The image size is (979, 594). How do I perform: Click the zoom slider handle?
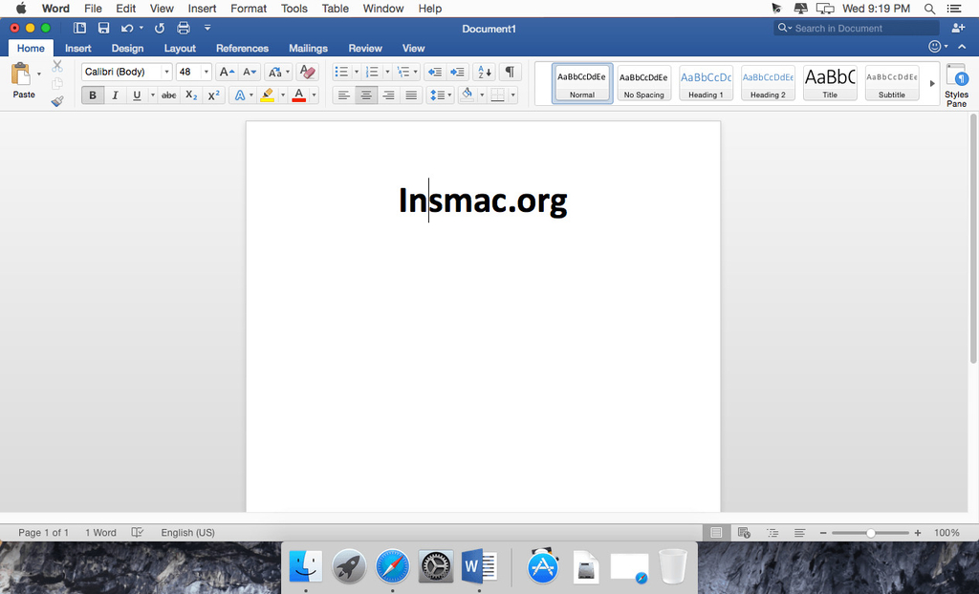[x=870, y=533]
